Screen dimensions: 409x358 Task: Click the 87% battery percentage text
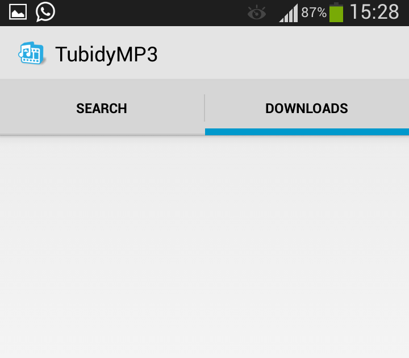point(314,13)
